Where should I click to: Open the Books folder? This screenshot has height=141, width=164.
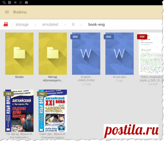19,54
